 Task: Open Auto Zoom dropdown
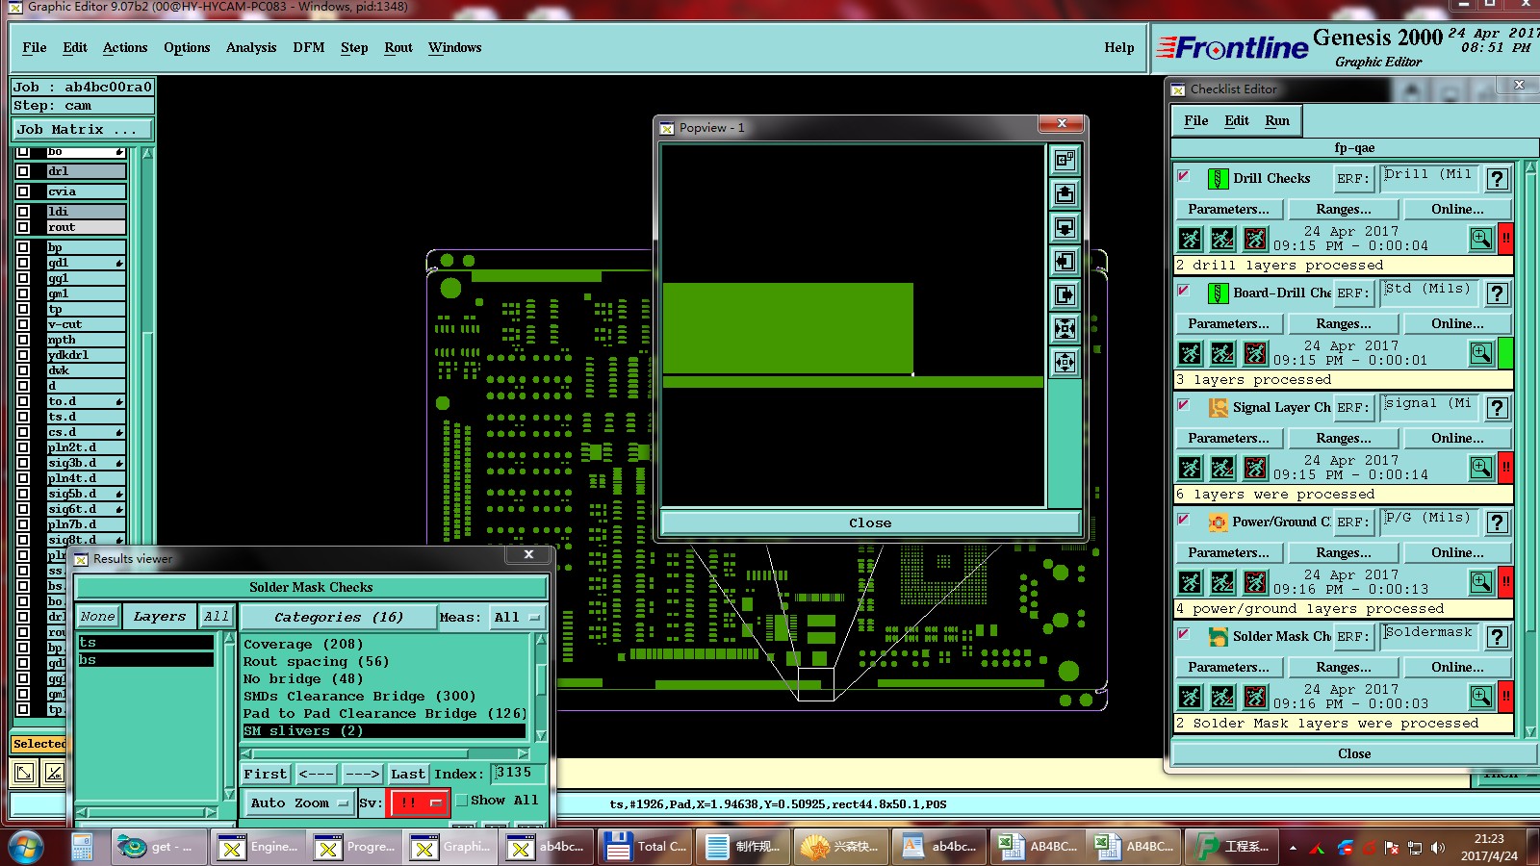297,802
